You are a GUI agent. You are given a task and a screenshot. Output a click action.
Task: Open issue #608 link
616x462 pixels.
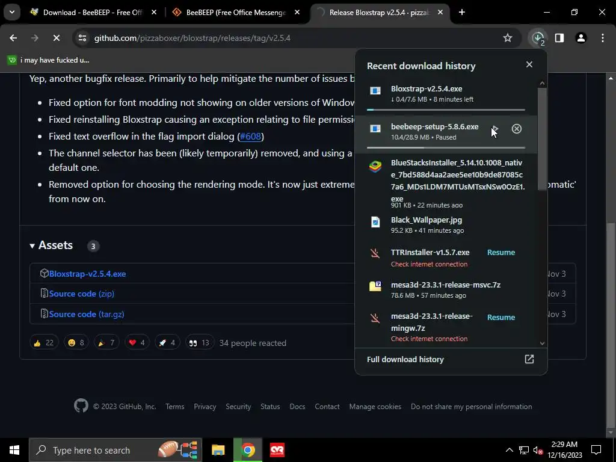pos(250,137)
